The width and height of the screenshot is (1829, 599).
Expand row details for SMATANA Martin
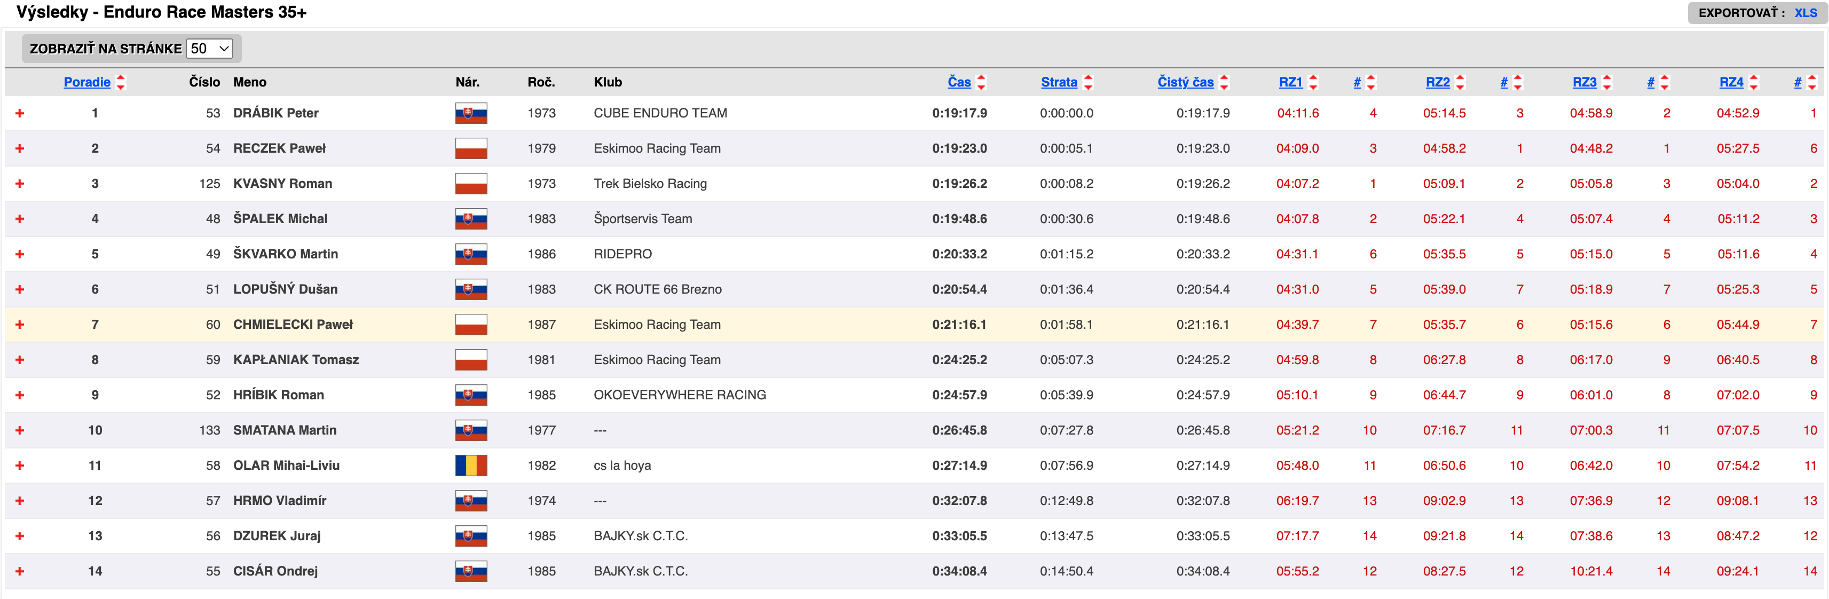tap(20, 430)
